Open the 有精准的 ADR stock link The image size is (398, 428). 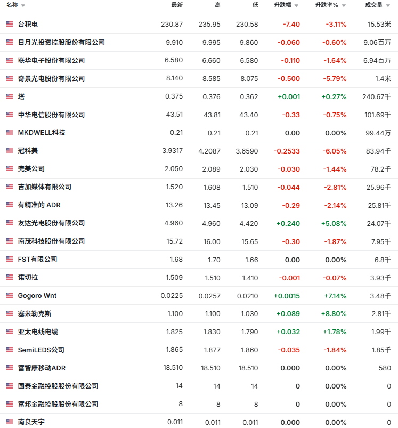tap(39, 205)
